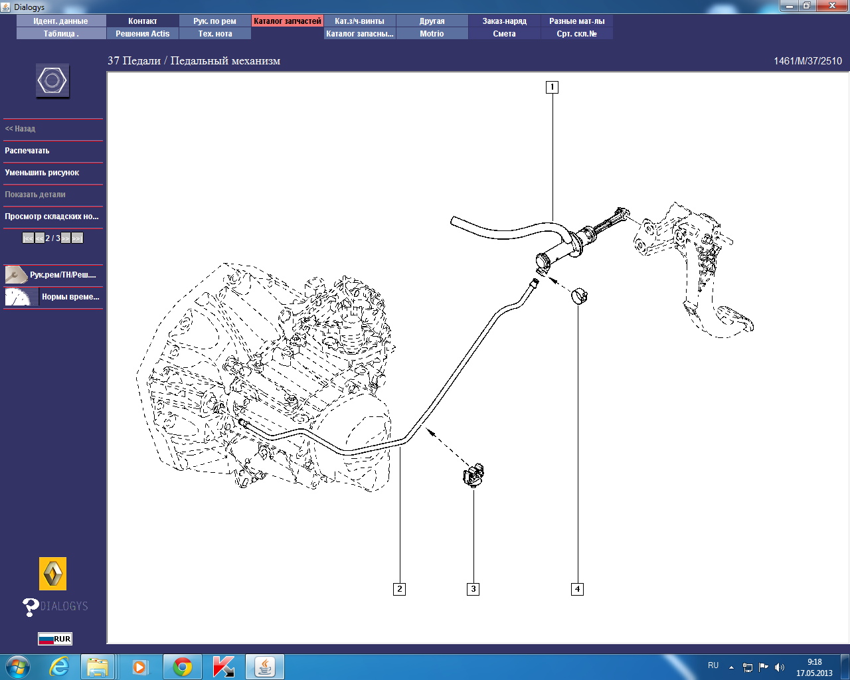Click Просмотр складских но... button
The image size is (850, 680).
tap(53, 216)
